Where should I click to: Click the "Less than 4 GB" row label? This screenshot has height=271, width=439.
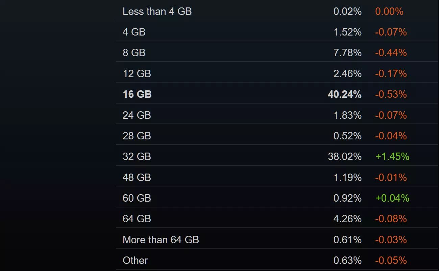(157, 12)
